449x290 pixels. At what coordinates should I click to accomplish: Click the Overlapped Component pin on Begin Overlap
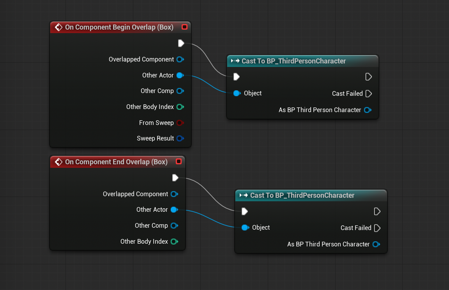point(180,60)
